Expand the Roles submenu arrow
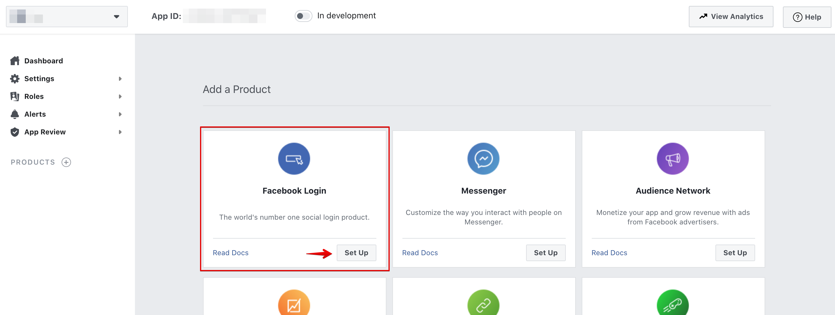The width and height of the screenshot is (835, 315). click(120, 97)
